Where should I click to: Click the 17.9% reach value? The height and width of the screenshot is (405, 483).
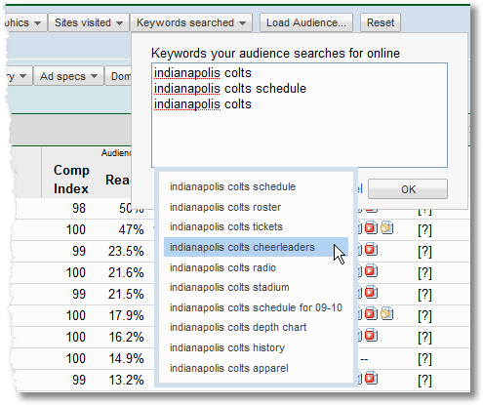pos(126,315)
